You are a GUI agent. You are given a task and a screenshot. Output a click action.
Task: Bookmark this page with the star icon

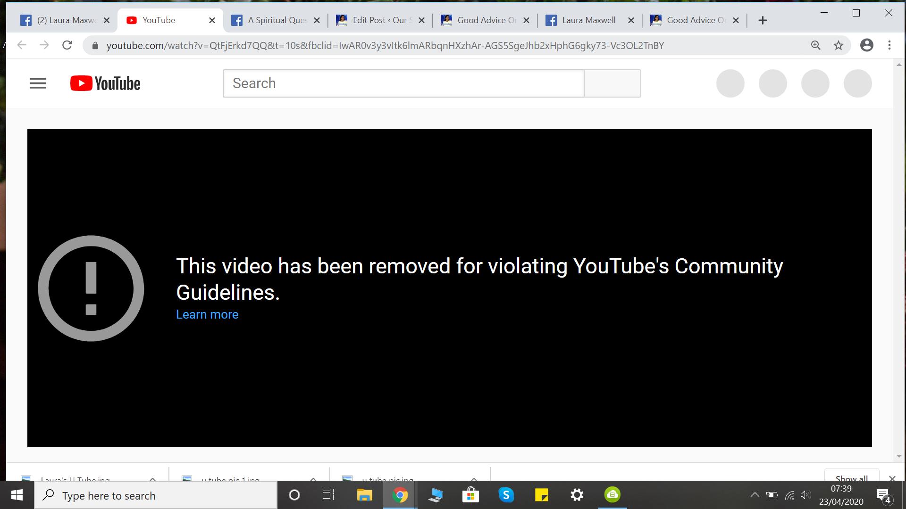838,45
